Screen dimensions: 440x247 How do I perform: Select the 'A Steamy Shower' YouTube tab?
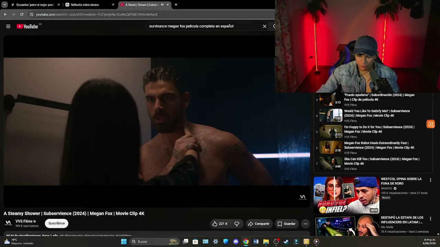click(144, 5)
